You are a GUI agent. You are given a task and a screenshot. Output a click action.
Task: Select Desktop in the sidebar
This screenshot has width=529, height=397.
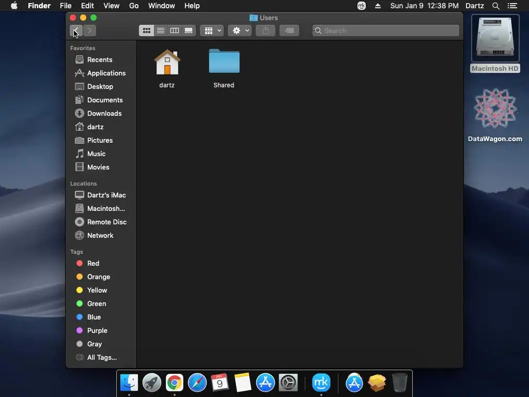101,87
